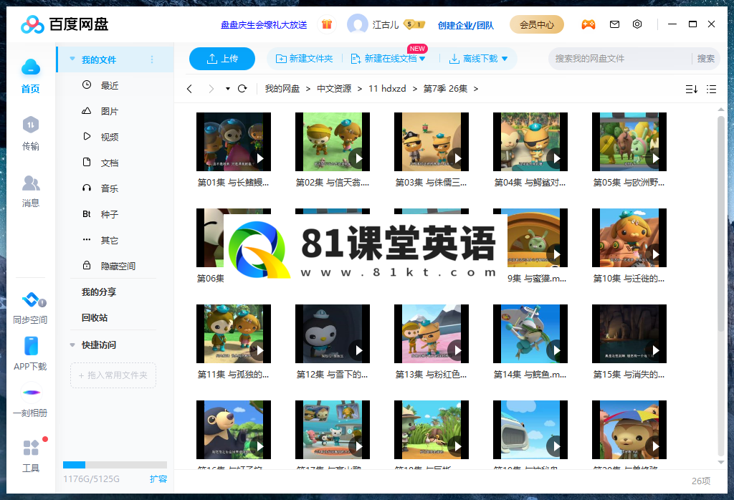Screen dimensions: 734x500
Task: Open the 首页 home tab
Action: tap(30, 76)
